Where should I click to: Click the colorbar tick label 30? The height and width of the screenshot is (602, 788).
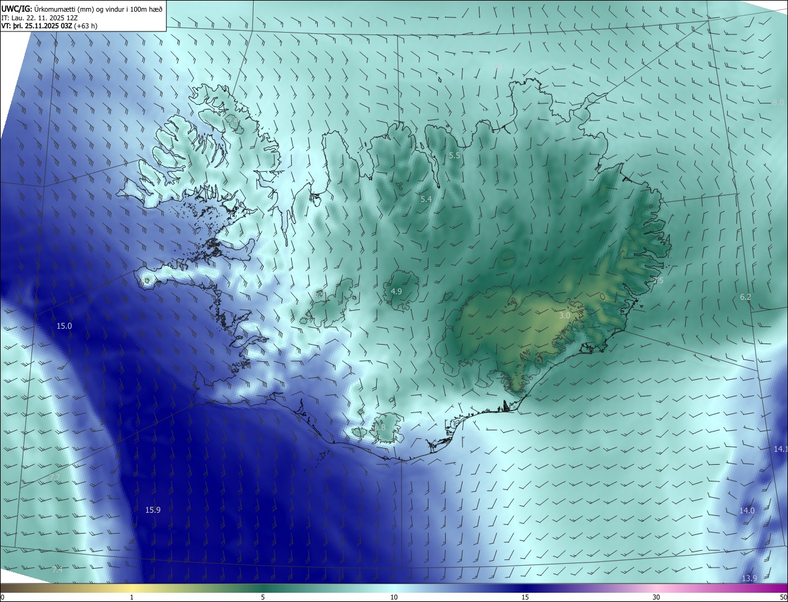pos(656,597)
